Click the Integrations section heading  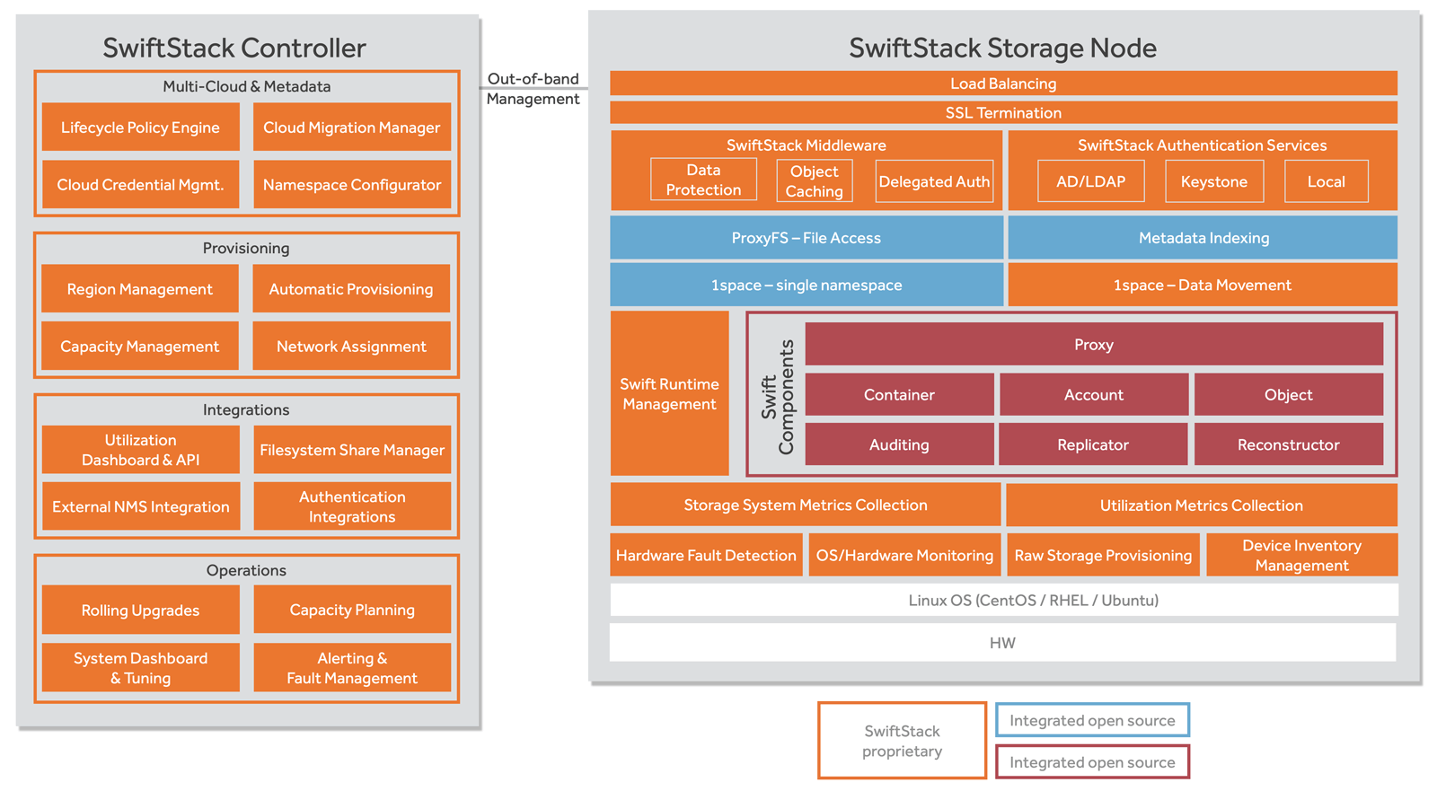pos(246,409)
